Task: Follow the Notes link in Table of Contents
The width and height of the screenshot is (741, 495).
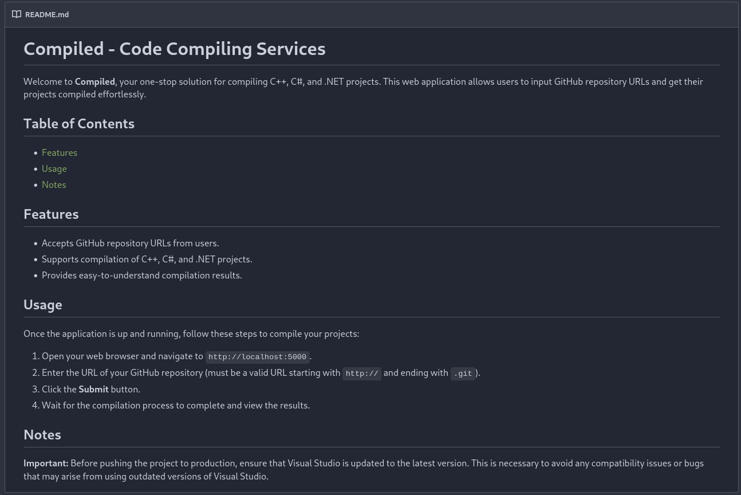Action: click(54, 184)
